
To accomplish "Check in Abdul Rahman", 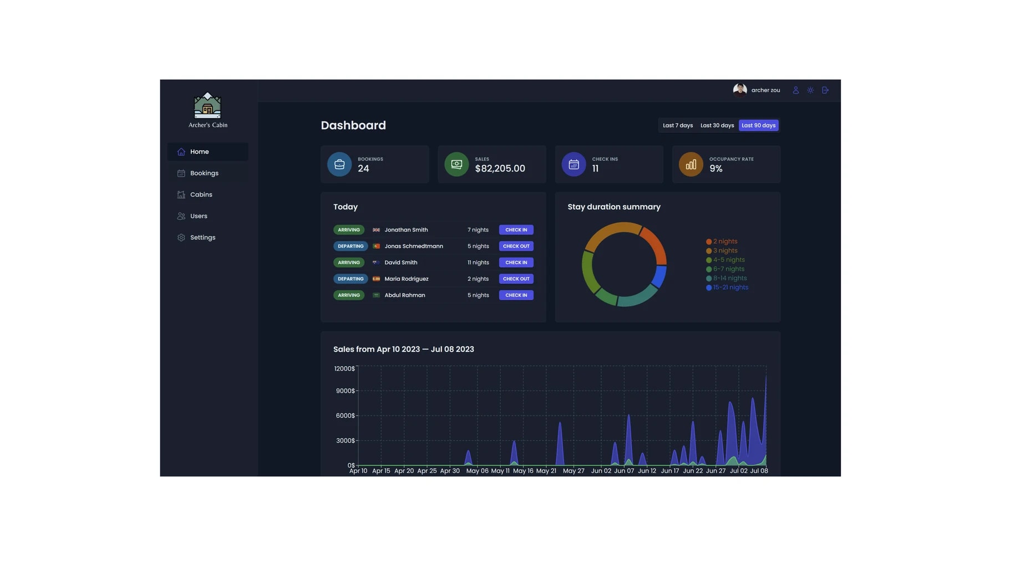I will pos(516,295).
